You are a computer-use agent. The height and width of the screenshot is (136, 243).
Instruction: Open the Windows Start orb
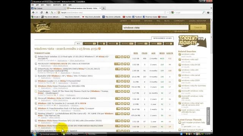click(35, 134)
